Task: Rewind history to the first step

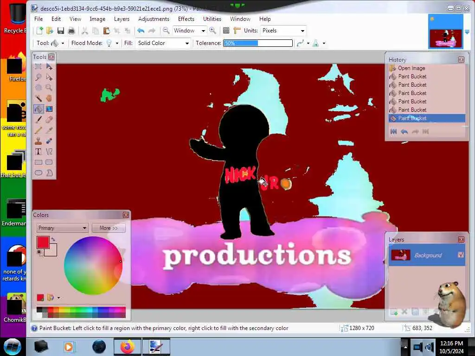Action: click(393, 131)
